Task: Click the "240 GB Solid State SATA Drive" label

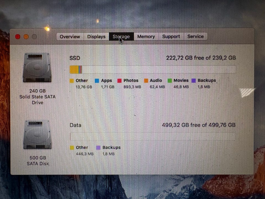Action: tap(37, 97)
